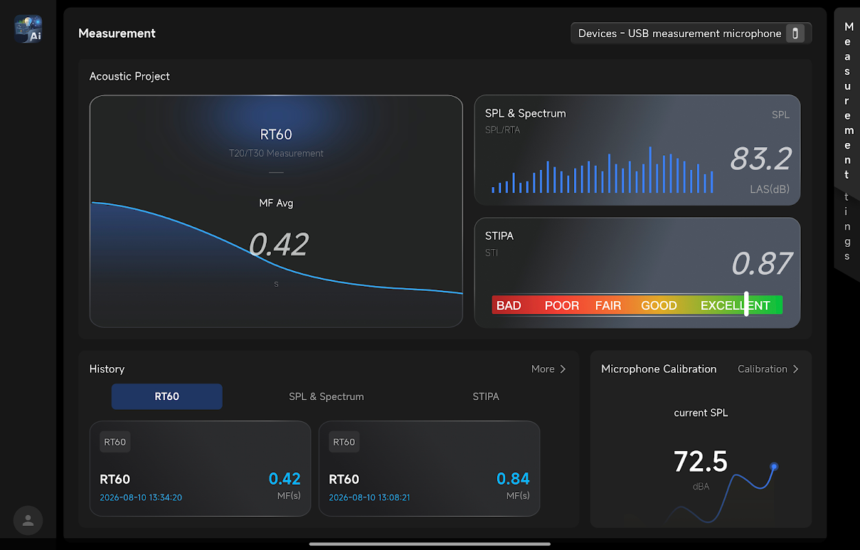Viewport: 860px width, 550px height.
Task: Click the blue dot on calibration curve
Action: pyautogui.click(x=774, y=467)
